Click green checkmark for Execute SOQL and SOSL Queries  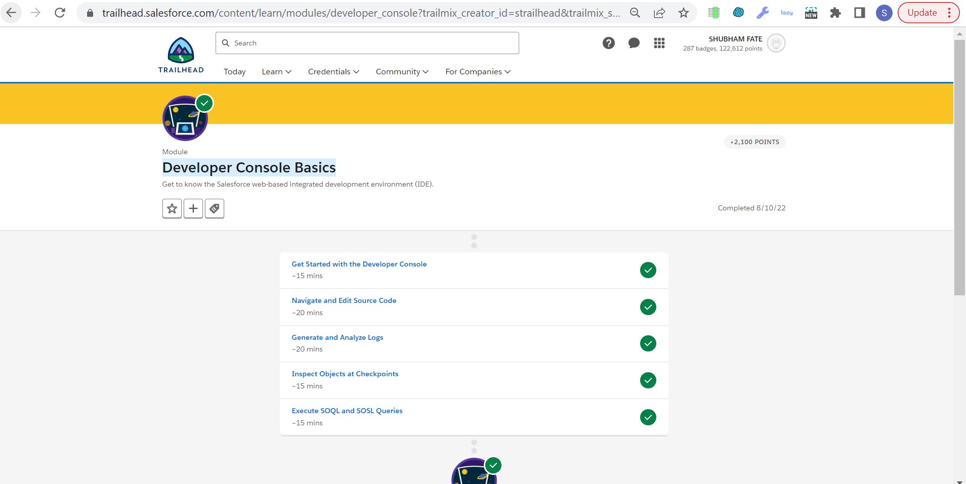point(648,417)
